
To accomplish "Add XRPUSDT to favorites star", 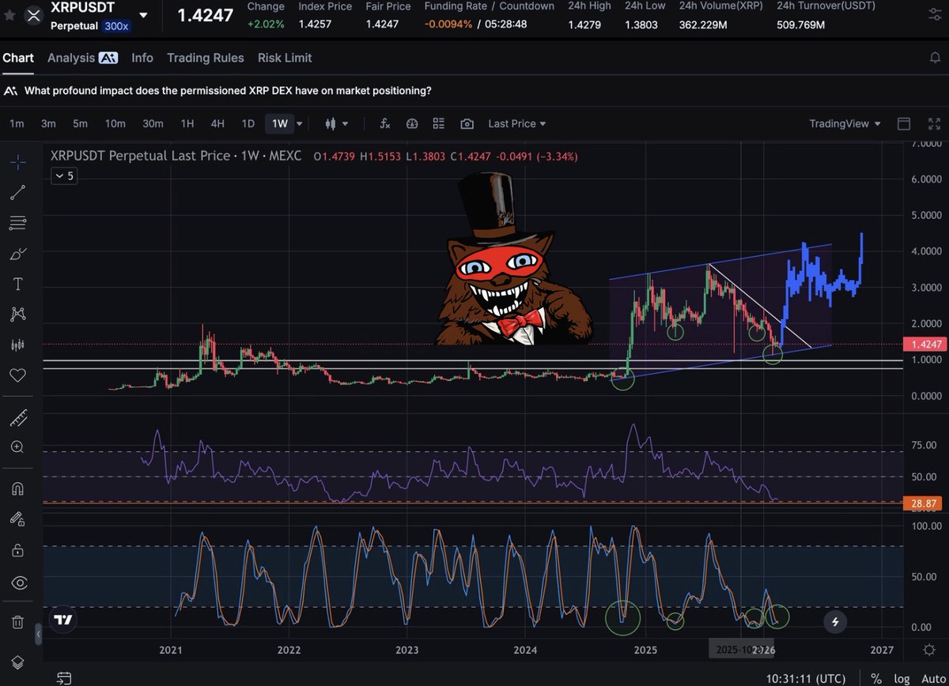I will tap(9, 15).
